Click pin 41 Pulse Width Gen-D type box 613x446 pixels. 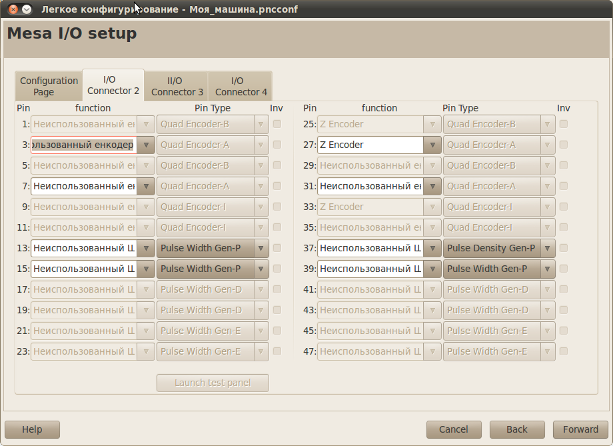[499, 289]
